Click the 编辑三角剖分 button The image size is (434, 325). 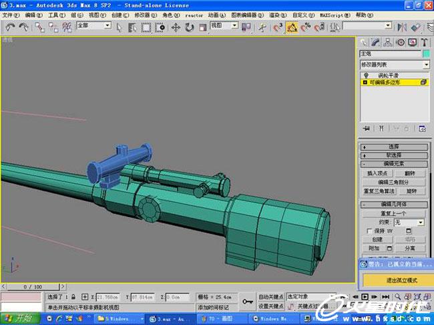point(393,182)
